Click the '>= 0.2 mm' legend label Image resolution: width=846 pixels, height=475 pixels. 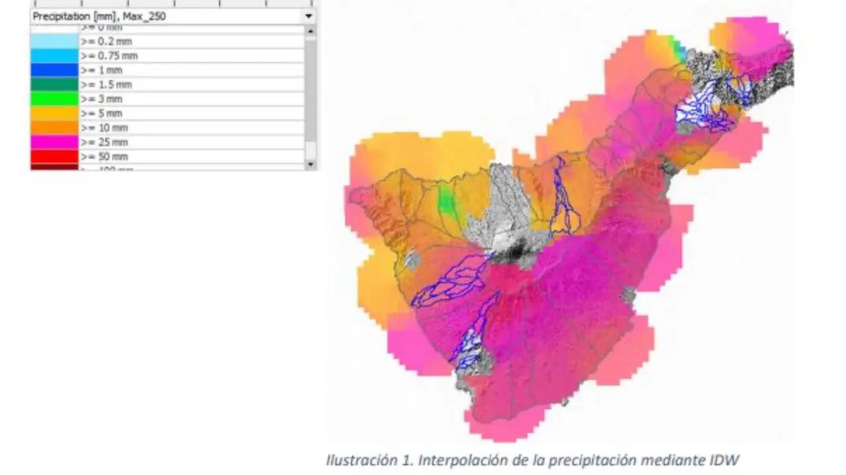[106, 42]
